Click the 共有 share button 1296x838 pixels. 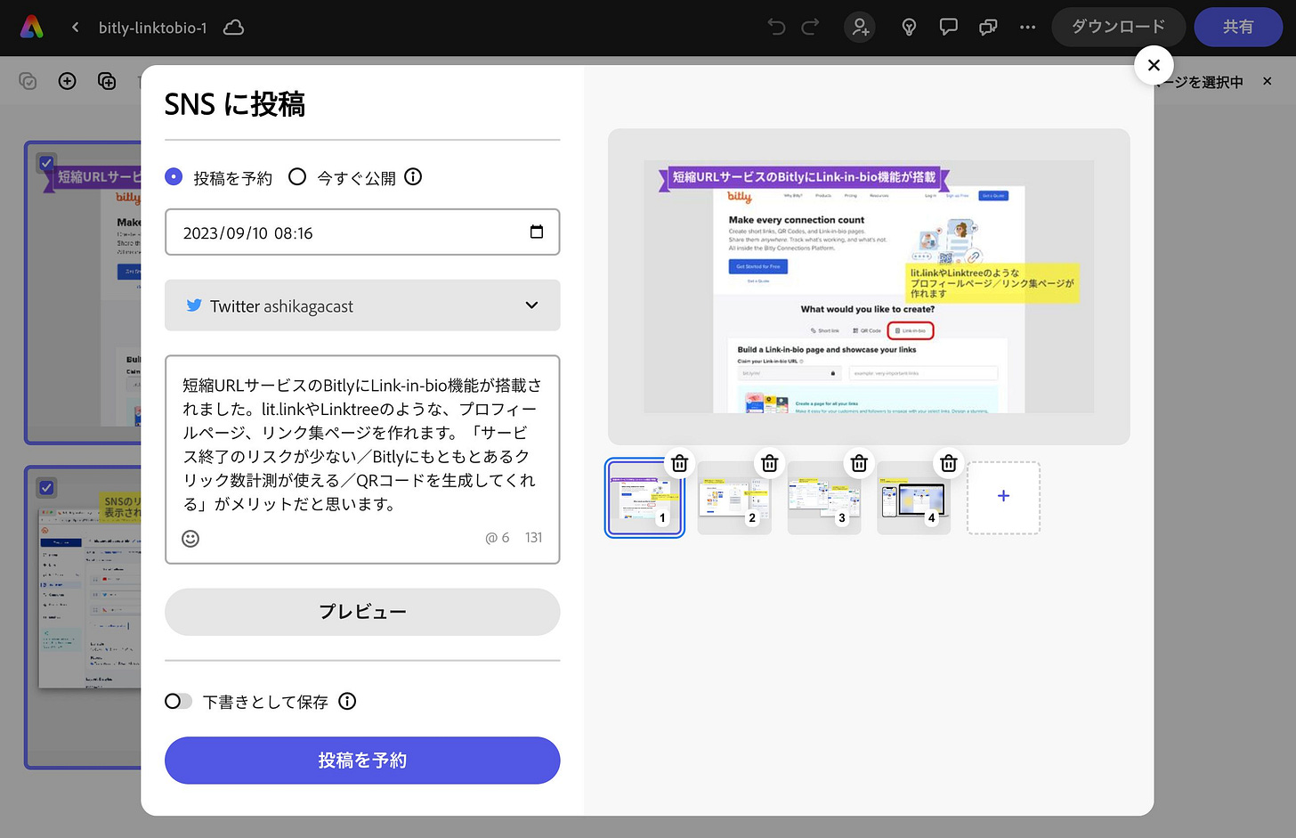coord(1238,27)
